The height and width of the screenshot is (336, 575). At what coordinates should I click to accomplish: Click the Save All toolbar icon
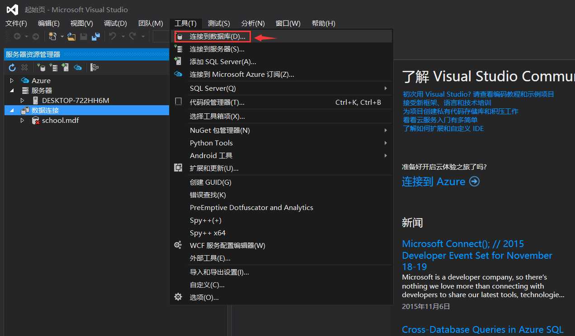coord(96,37)
